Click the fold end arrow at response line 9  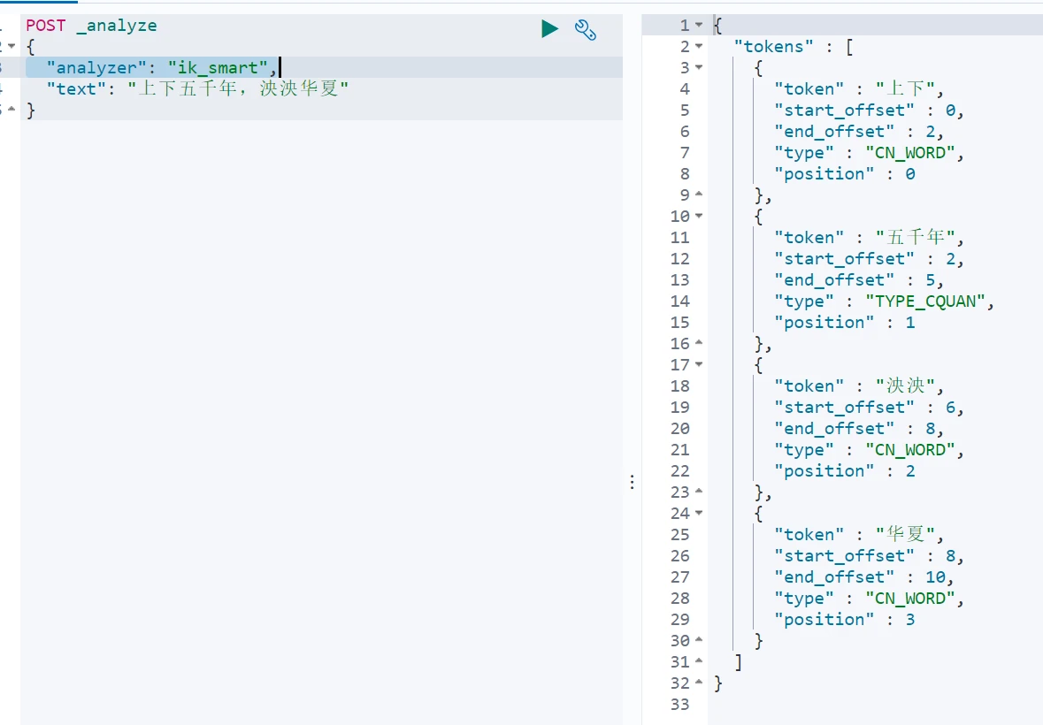699,195
